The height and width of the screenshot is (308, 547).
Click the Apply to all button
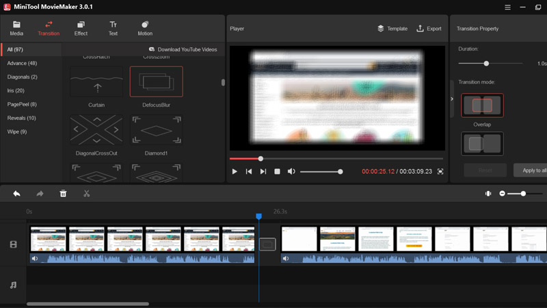[x=533, y=170]
